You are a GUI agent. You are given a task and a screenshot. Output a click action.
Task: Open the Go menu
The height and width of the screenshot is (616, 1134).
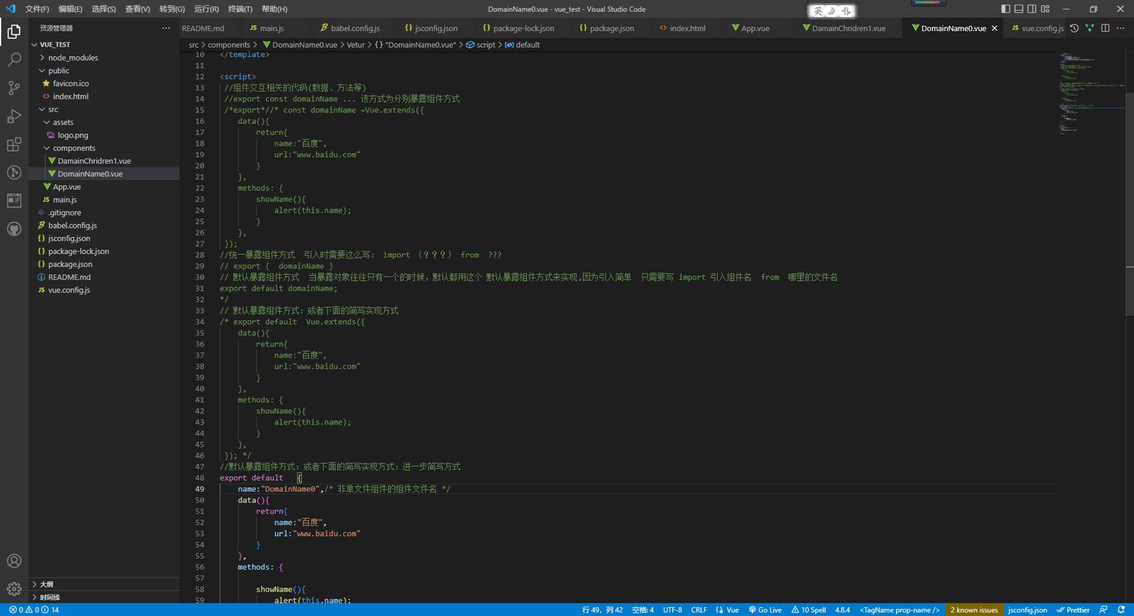point(172,9)
